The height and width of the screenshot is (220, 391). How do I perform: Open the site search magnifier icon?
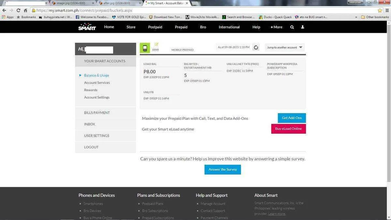(x=292, y=27)
